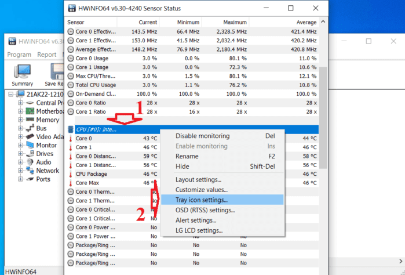The width and height of the screenshot is (405, 275).
Task: Collapse the 21AK22-1210 root node
Action: (x=10, y=94)
